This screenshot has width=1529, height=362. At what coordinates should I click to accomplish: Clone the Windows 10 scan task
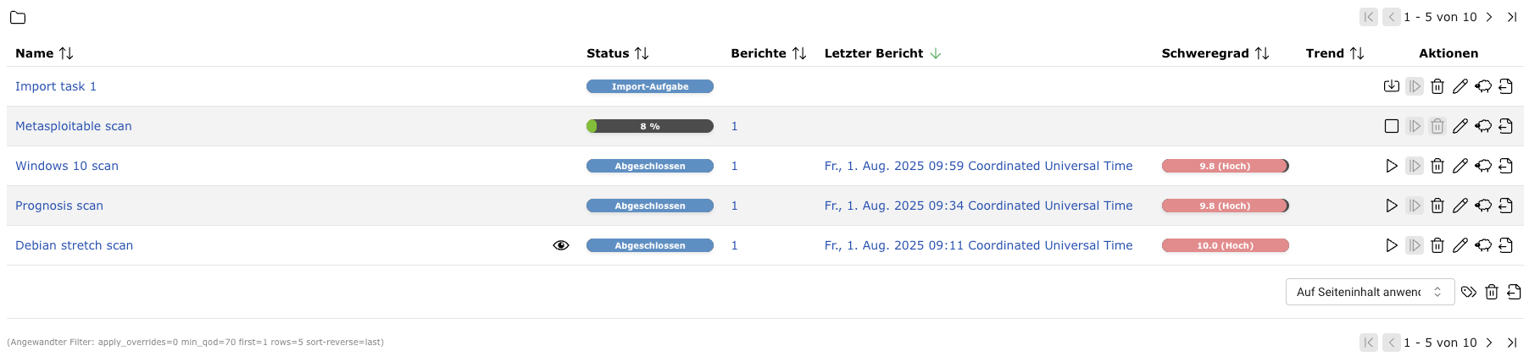(1482, 166)
